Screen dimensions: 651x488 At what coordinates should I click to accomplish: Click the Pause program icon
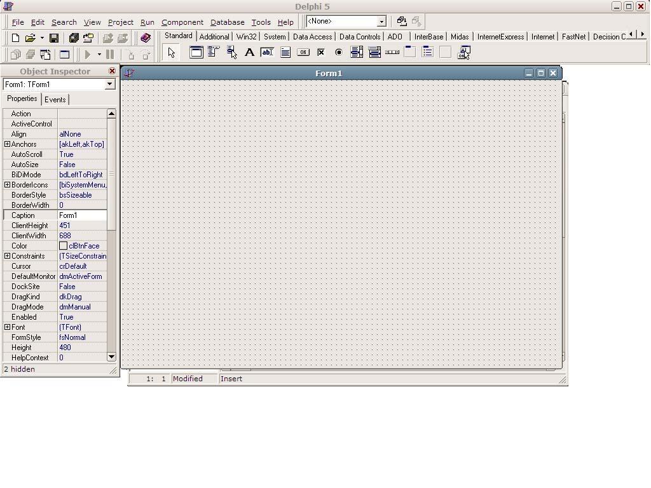pos(110,55)
